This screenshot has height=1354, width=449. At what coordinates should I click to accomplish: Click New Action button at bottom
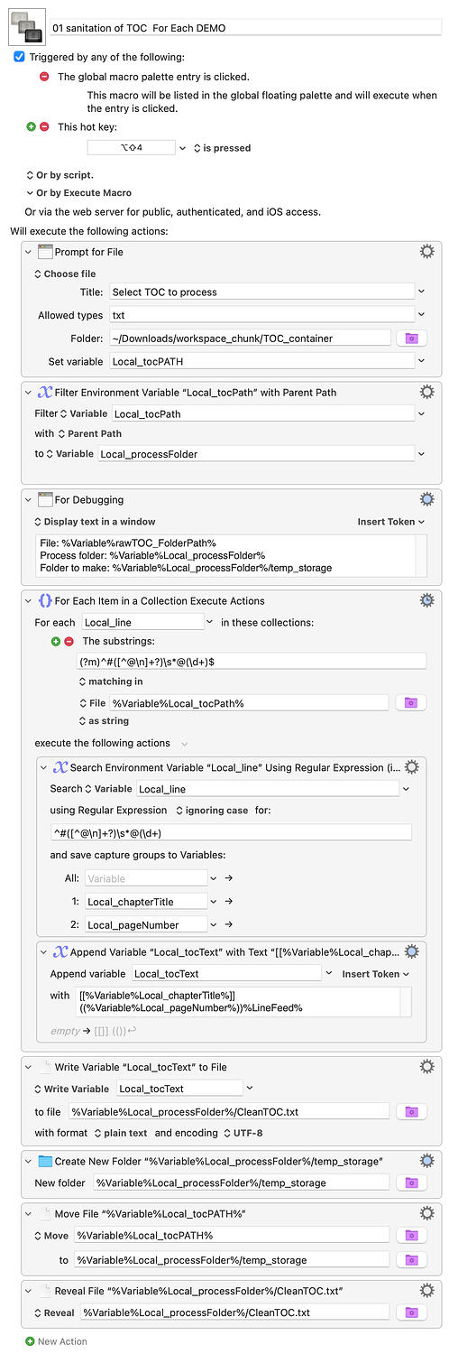click(57, 1341)
